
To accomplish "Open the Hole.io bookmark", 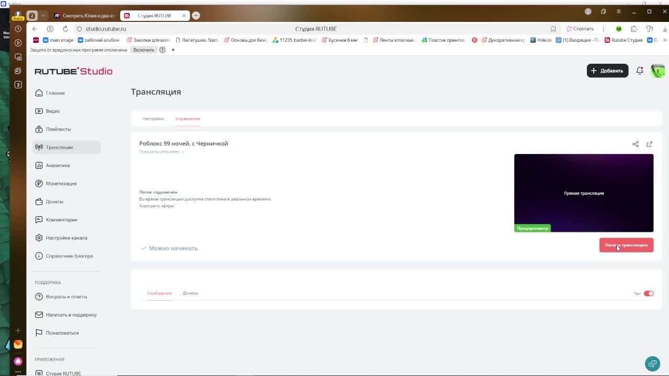I will [540, 40].
